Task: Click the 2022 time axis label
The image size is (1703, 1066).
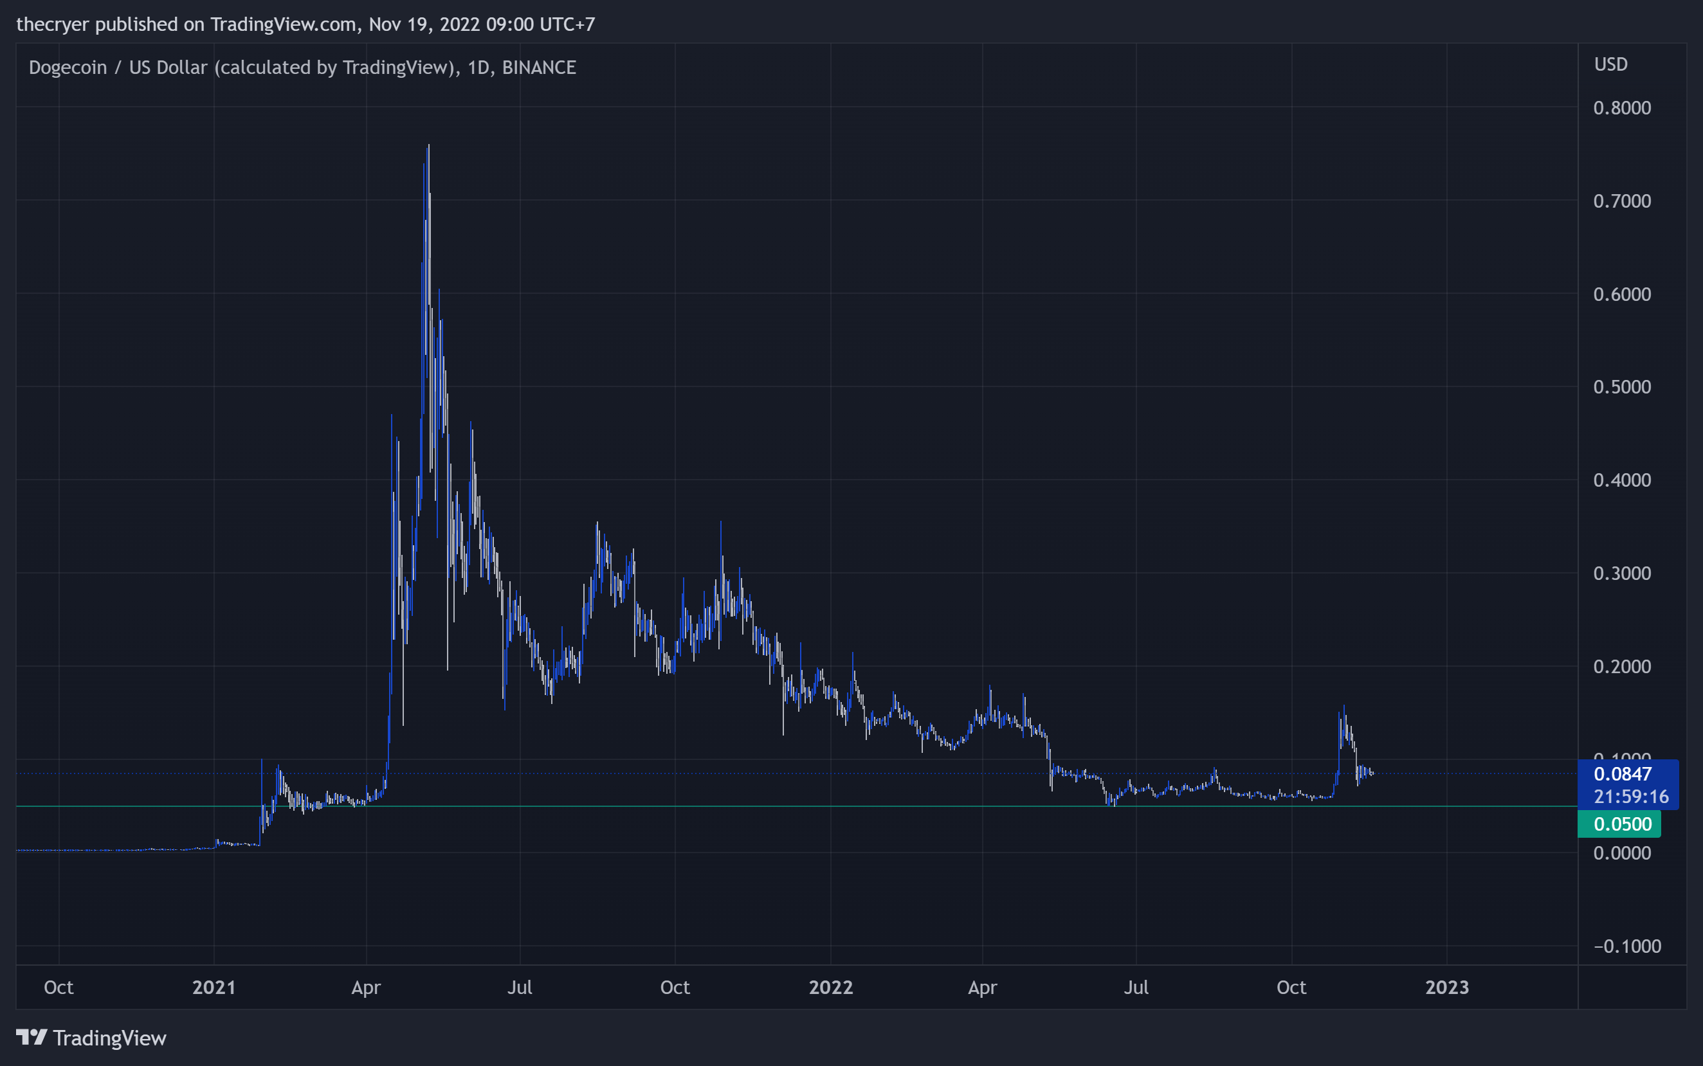Action: pyautogui.click(x=831, y=987)
